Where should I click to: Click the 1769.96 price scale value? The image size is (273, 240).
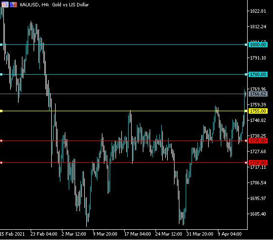click(x=258, y=89)
